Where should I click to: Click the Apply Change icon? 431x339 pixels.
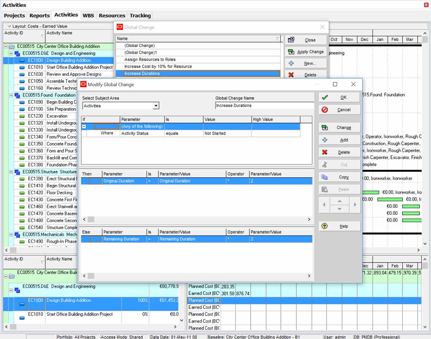[x=291, y=52]
